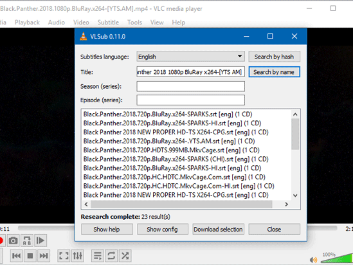Open extended settings equalizer icon

coord(78,256)
